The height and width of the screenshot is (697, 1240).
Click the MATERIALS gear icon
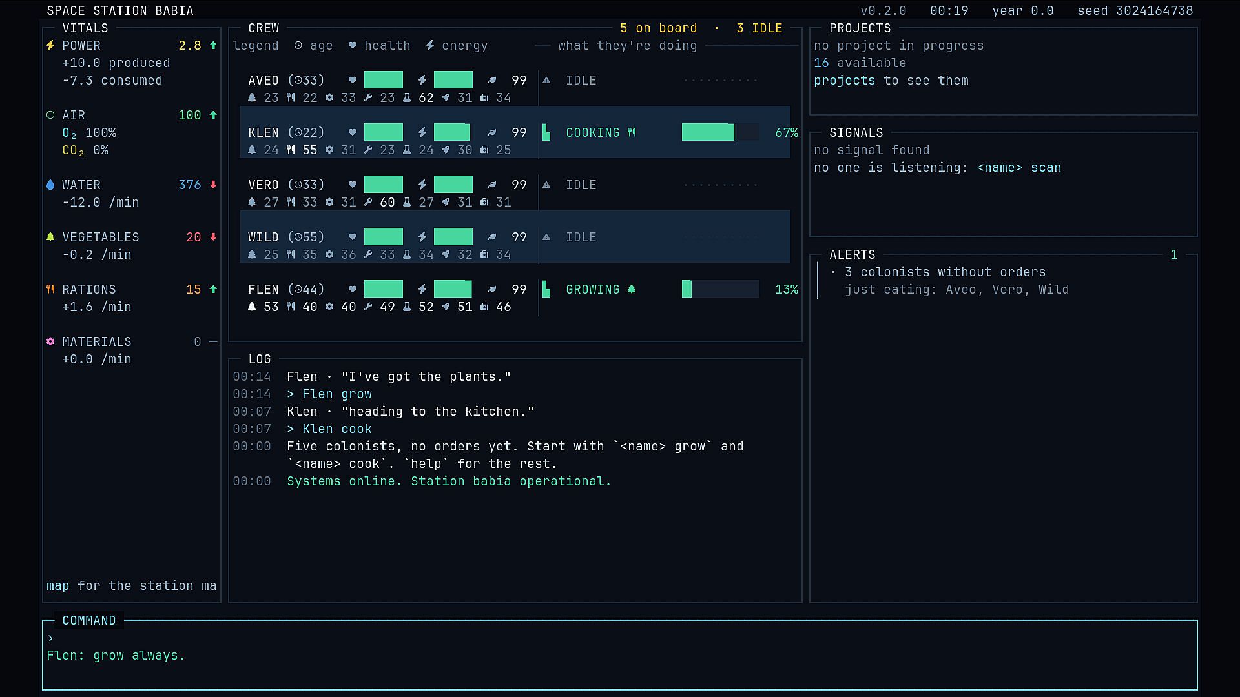50,342
